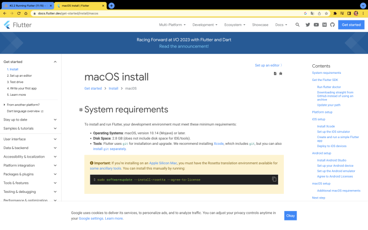Open the Set up an editor next link
The width and height of the screenshot is (368, 230).
pyautogui.click(x=269, y=65)
